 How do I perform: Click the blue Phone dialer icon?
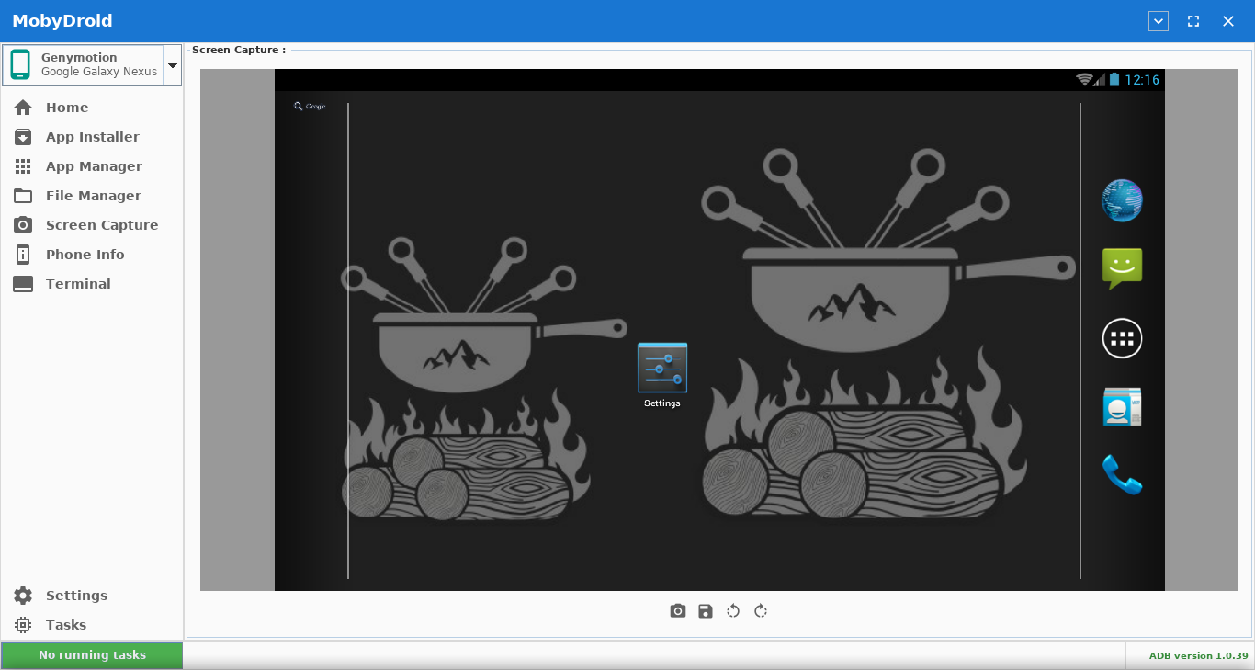coord(1122,474)
